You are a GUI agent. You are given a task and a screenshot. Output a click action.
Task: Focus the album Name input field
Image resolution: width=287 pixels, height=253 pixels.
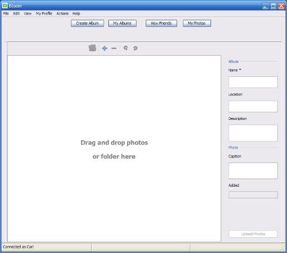[253, 82]
